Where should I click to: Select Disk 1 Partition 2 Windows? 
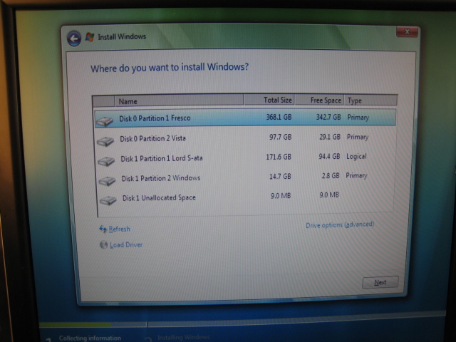[245, 177]
